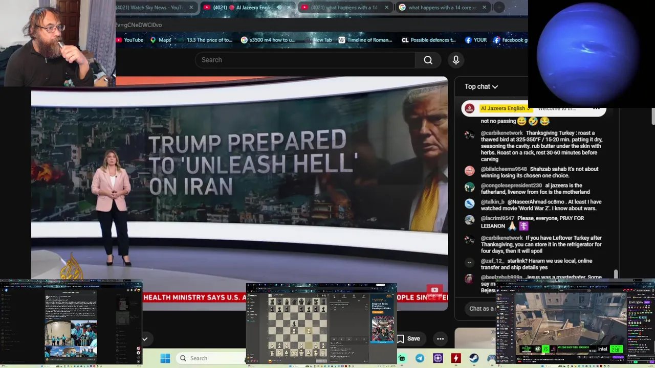Click the YouTube search magnifier button
655x368 pixels.
coord(428,60)
